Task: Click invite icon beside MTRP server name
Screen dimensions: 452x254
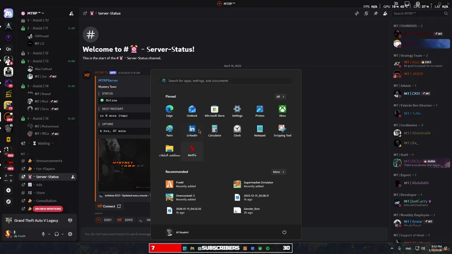Action: tap(71, 13)
